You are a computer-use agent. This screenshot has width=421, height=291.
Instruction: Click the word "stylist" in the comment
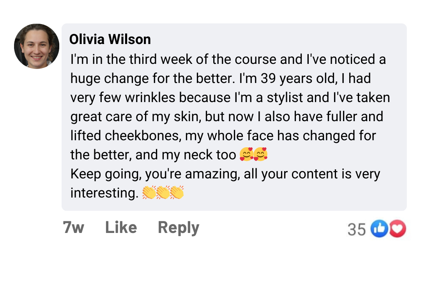(x=285, y=97)
